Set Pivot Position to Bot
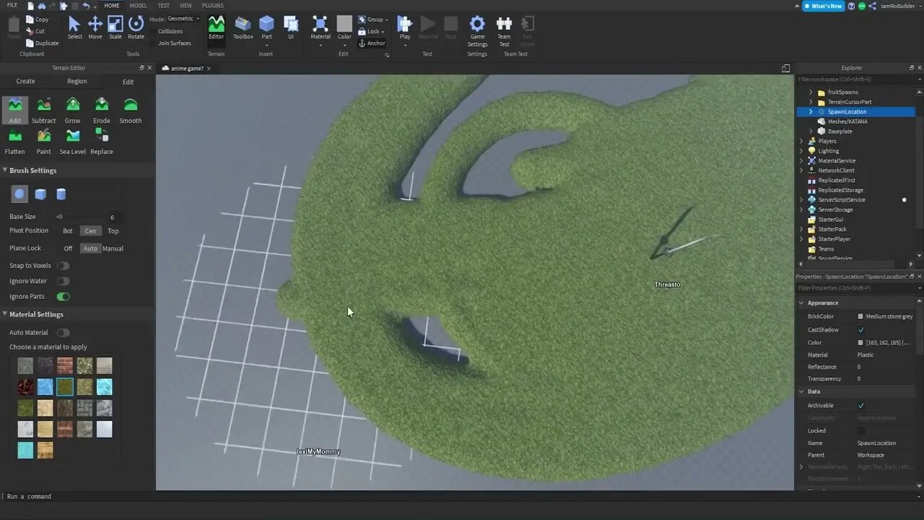This screenshot has width=924, height=520. pyautogui.click(x=68, y=231)
